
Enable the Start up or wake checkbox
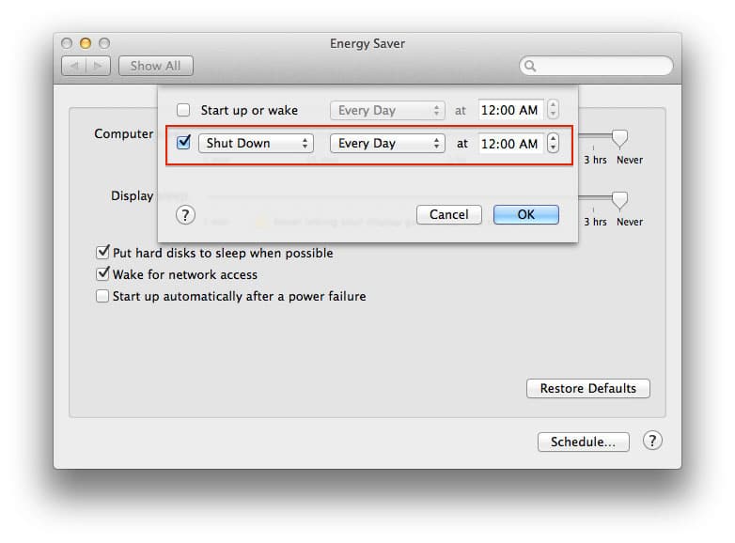click(x=183, y=110)
